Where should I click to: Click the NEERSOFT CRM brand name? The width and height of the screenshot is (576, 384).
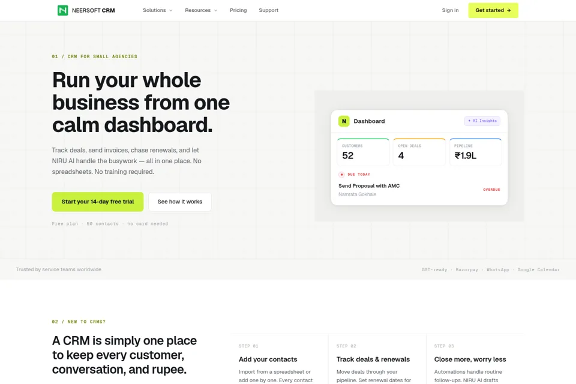[94, 10]
